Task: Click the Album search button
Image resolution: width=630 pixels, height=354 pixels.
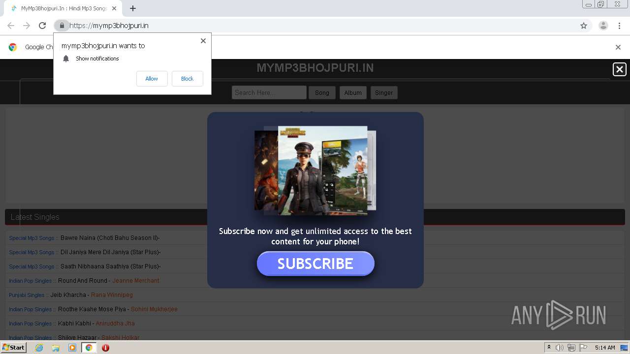Action: [x=353, y=92]
